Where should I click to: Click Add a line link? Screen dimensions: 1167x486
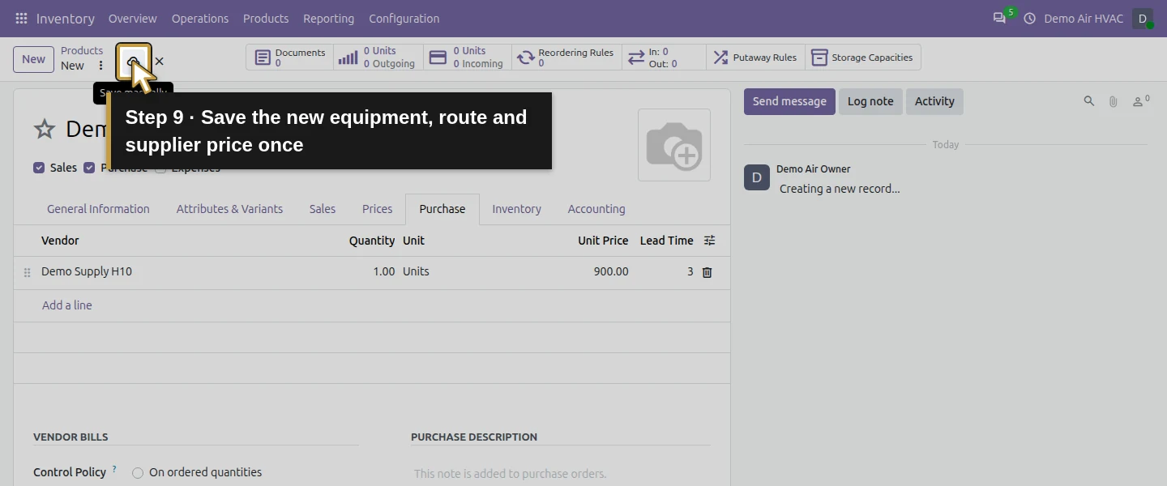coord(67,305)
